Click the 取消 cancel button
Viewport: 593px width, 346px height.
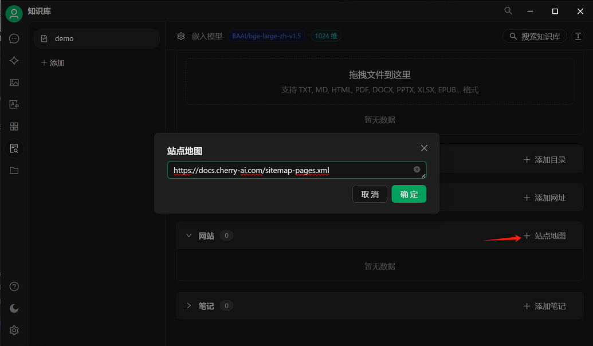[x=370, y=194]
